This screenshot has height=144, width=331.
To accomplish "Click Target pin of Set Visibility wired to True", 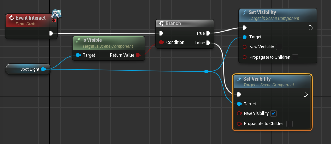I will (245, 37).
